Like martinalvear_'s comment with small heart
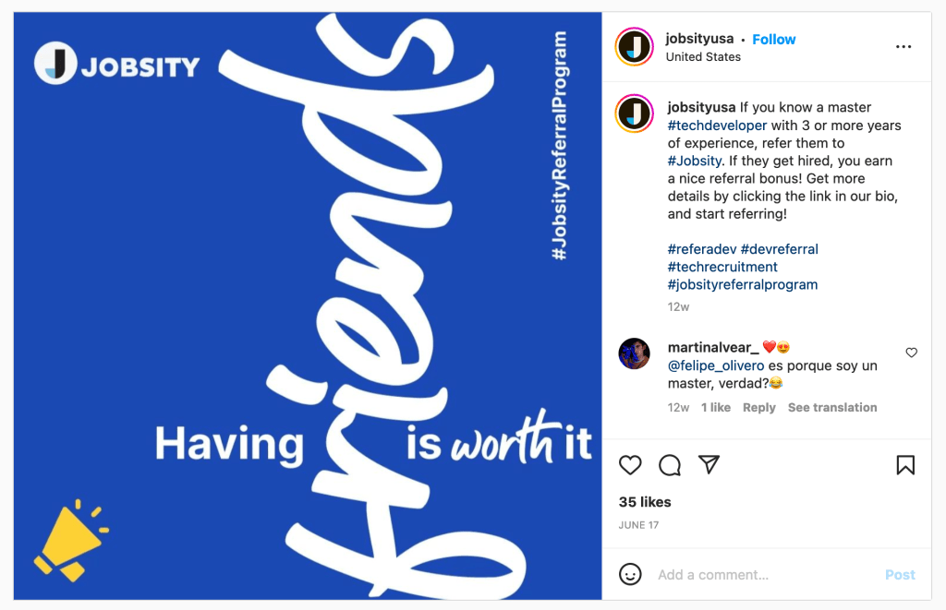 (911, 353)
